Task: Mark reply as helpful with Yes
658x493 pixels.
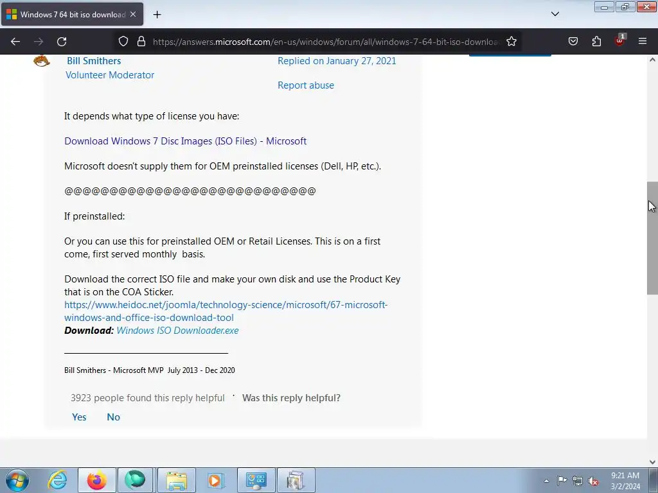Action: pos(79,417)
